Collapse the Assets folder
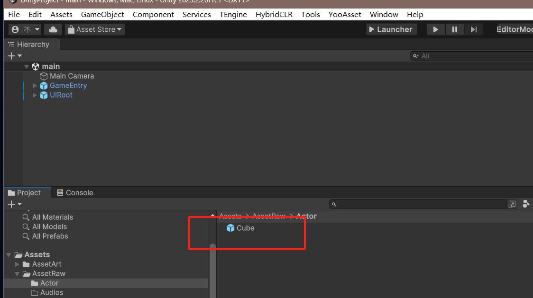The height and width of the screenshot is (298, 533). 9,255
